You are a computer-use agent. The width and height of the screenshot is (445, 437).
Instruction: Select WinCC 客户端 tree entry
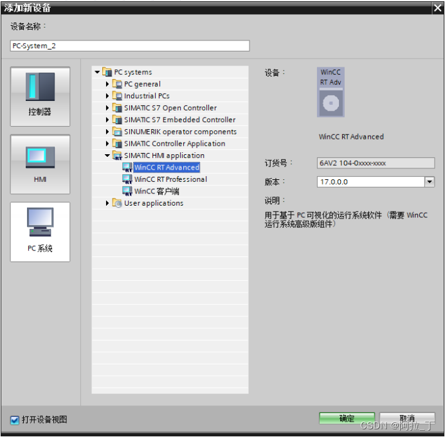tap(157, 191)
